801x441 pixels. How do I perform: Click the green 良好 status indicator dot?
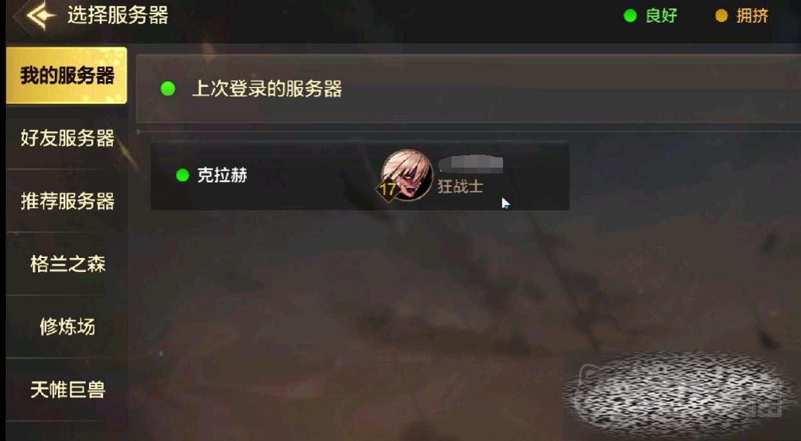pyautogui.click(x=630, y=15)
